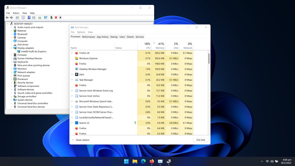Open Properties from Device Manager toolbar

click(23, 17)
